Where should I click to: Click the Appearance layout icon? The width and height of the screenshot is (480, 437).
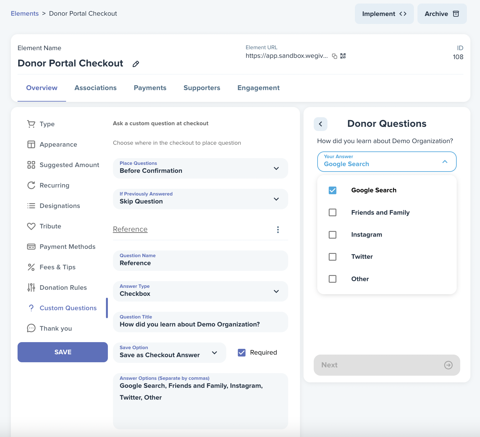(31, 144)
